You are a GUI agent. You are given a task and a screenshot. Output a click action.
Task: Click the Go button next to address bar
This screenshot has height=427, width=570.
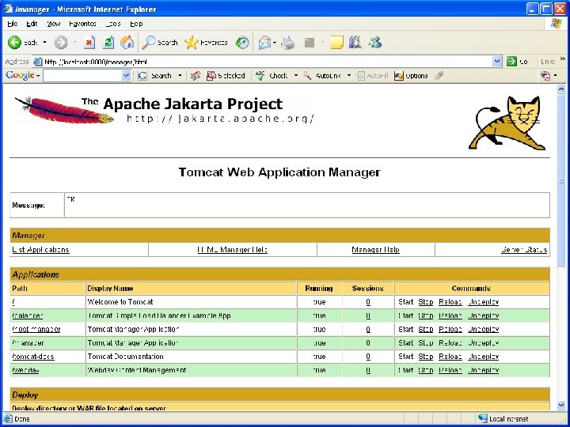[517, 62]
